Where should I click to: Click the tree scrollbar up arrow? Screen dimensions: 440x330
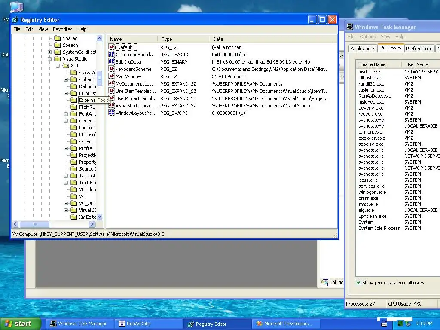point(100,38)
